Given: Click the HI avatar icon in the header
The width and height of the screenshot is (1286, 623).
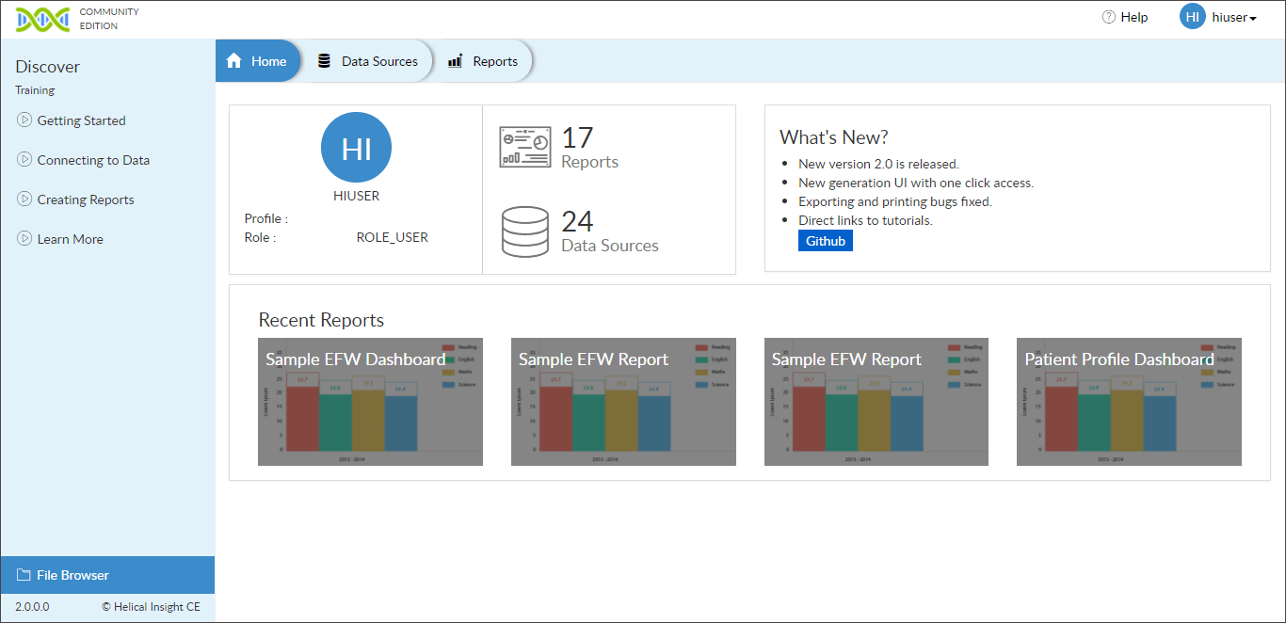Looking at the screenshot, I should [1192, 16].
